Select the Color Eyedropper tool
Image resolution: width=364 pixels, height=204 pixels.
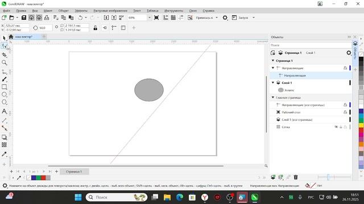point(4,154)
